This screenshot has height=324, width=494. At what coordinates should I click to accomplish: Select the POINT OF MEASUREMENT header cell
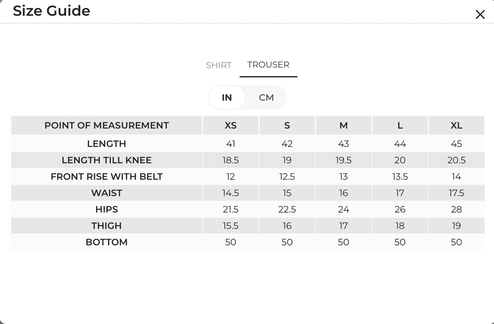(x=107, y=125)
